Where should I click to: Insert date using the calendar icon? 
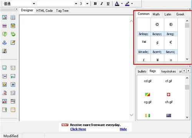(13, 26)
